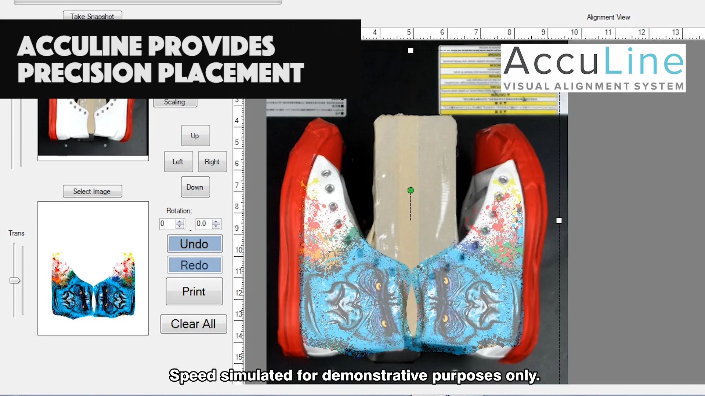Nudge the image Down
The image size is (705, 396).
[x=195, y=187]
